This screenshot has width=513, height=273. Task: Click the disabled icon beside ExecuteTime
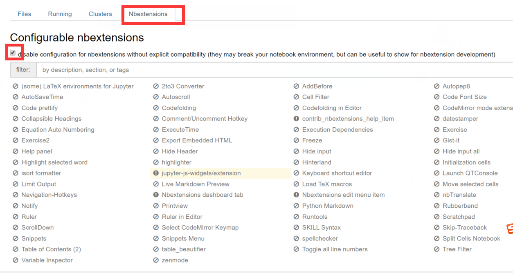[x=156, y=130]
